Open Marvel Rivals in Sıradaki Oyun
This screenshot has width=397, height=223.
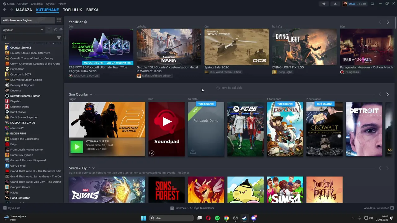click(x=107, y=190)
